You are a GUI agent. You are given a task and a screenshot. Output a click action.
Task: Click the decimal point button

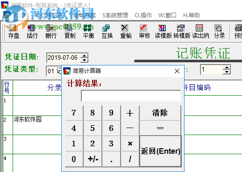111,159
